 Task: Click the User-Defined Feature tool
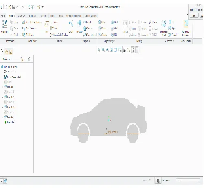pos(32,22)
